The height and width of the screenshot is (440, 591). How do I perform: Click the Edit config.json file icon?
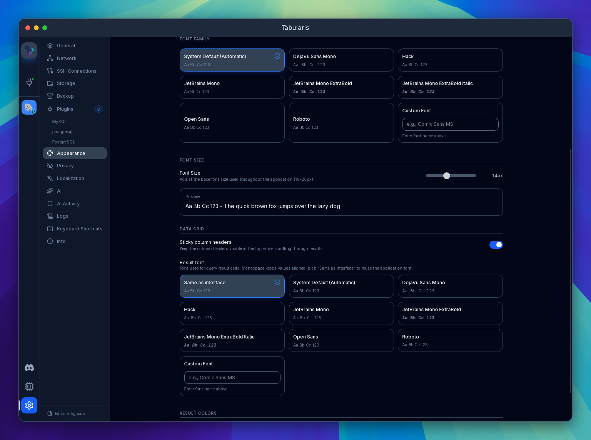click(50, 413)
